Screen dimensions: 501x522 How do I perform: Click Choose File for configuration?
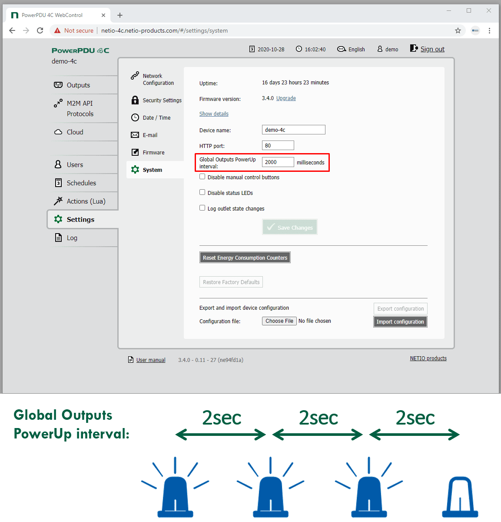[x=279, y=321]
